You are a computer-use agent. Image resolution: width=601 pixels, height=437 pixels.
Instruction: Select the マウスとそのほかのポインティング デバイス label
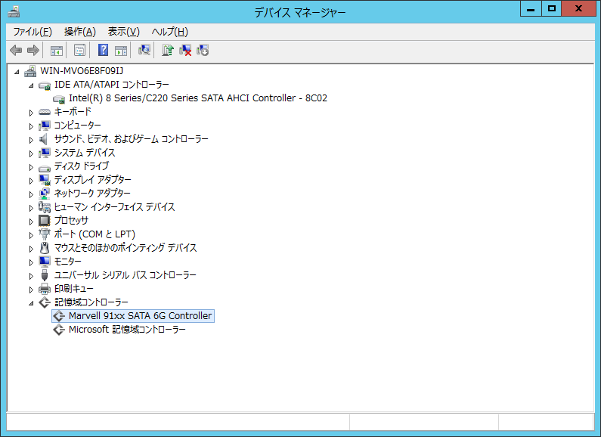click(x=125, y=248)
